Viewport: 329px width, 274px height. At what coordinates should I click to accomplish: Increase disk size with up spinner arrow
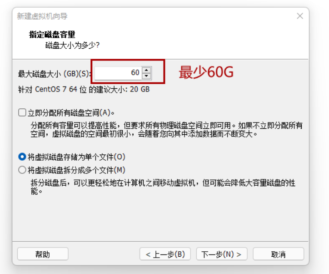tap(146, 70)
